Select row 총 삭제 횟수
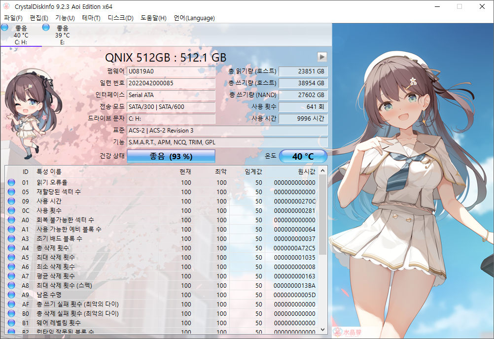494x339 pixels. tap(162, 248)
